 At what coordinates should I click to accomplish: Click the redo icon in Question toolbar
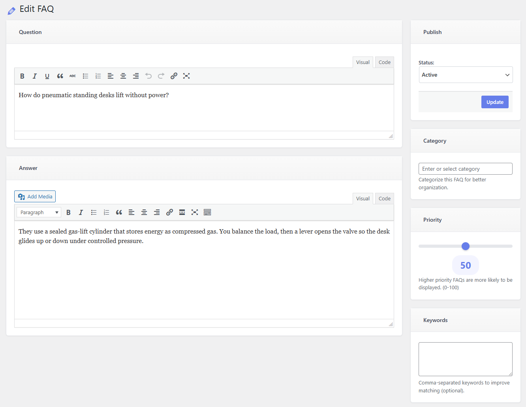161,76
